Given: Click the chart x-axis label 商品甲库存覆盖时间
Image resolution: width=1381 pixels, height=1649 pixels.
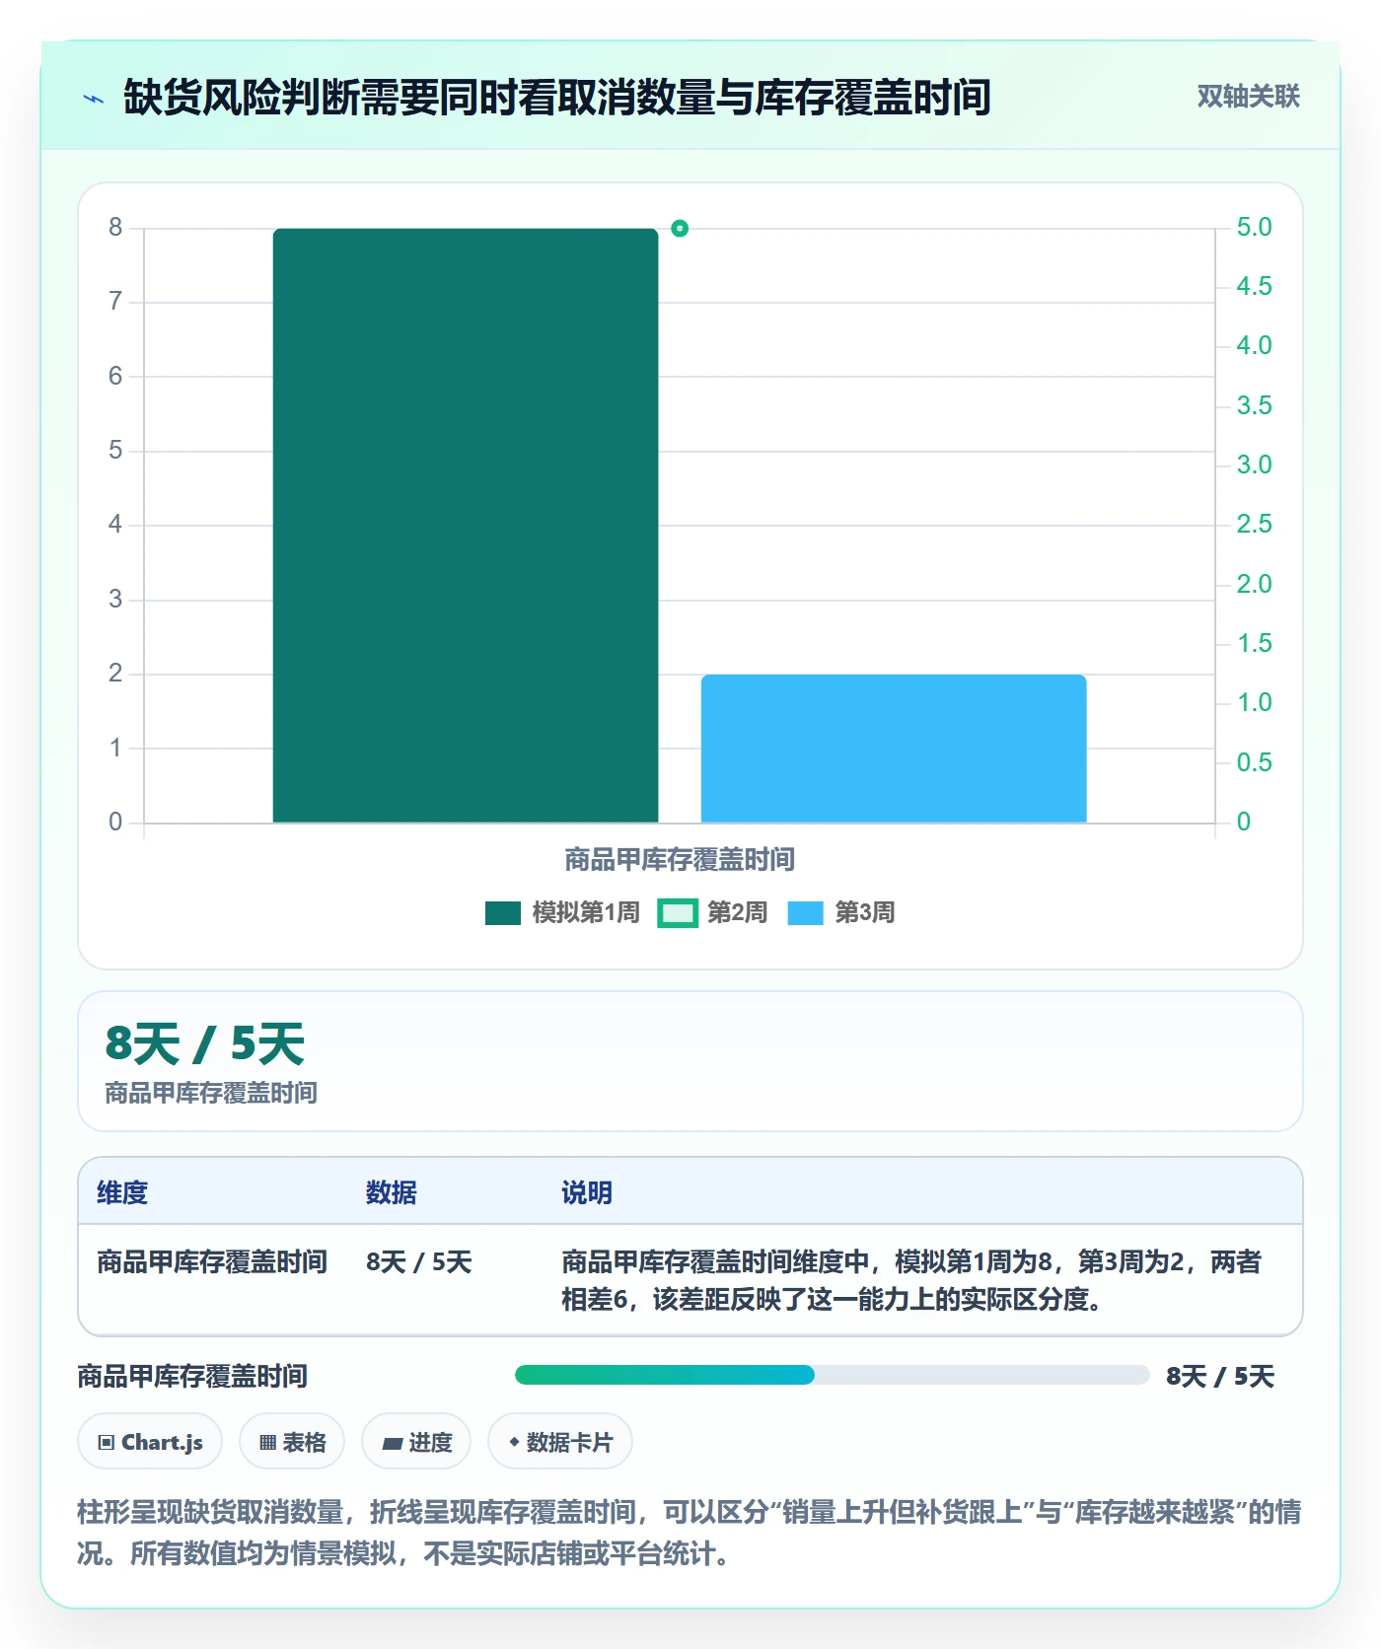Looking at the screenshot, I should (680, 860).
